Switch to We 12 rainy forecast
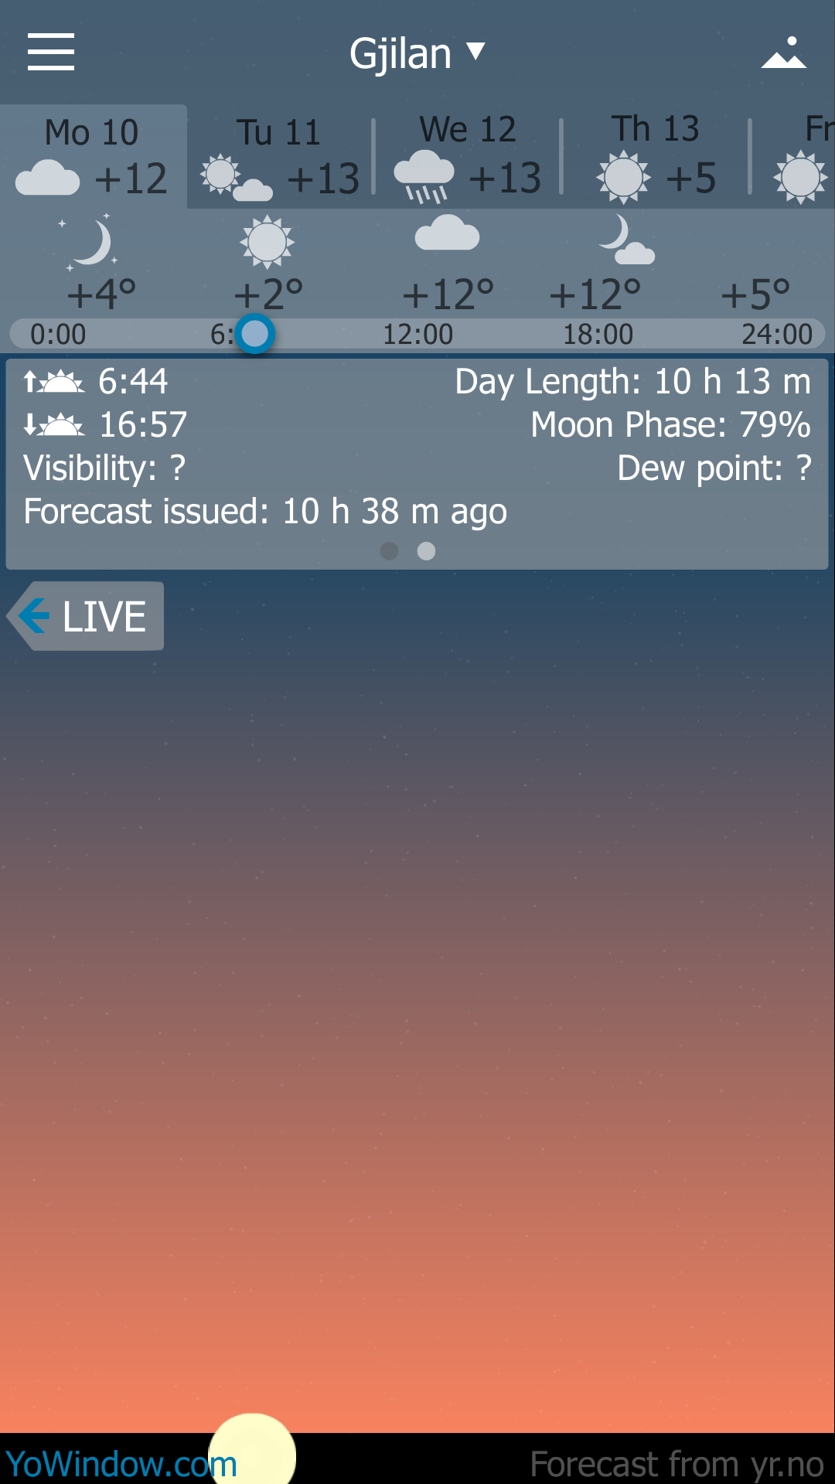The height and width of the screenshot is (1484, 835). 468,157
